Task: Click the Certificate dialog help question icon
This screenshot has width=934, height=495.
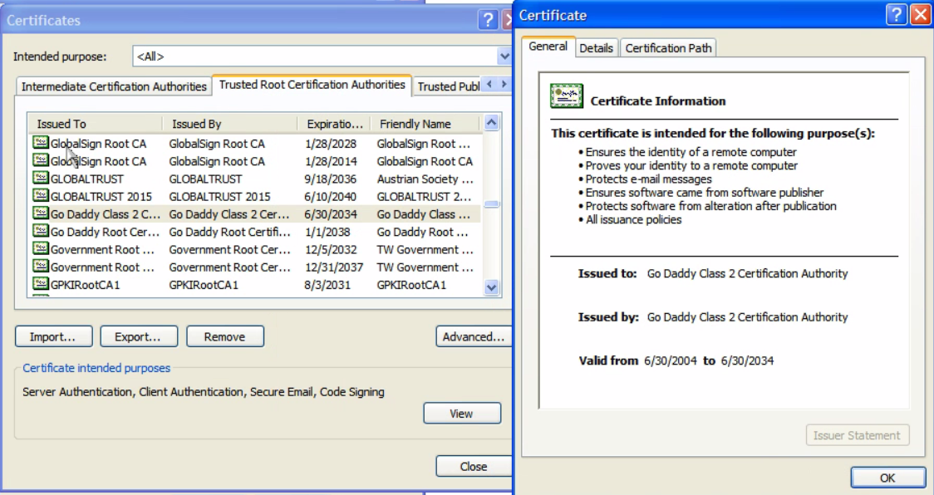Action: coord(895,15)
